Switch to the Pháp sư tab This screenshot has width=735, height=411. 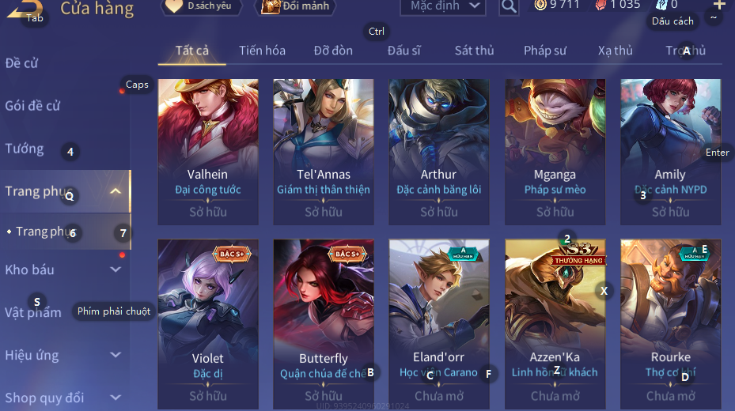click(x=544, y=51)
